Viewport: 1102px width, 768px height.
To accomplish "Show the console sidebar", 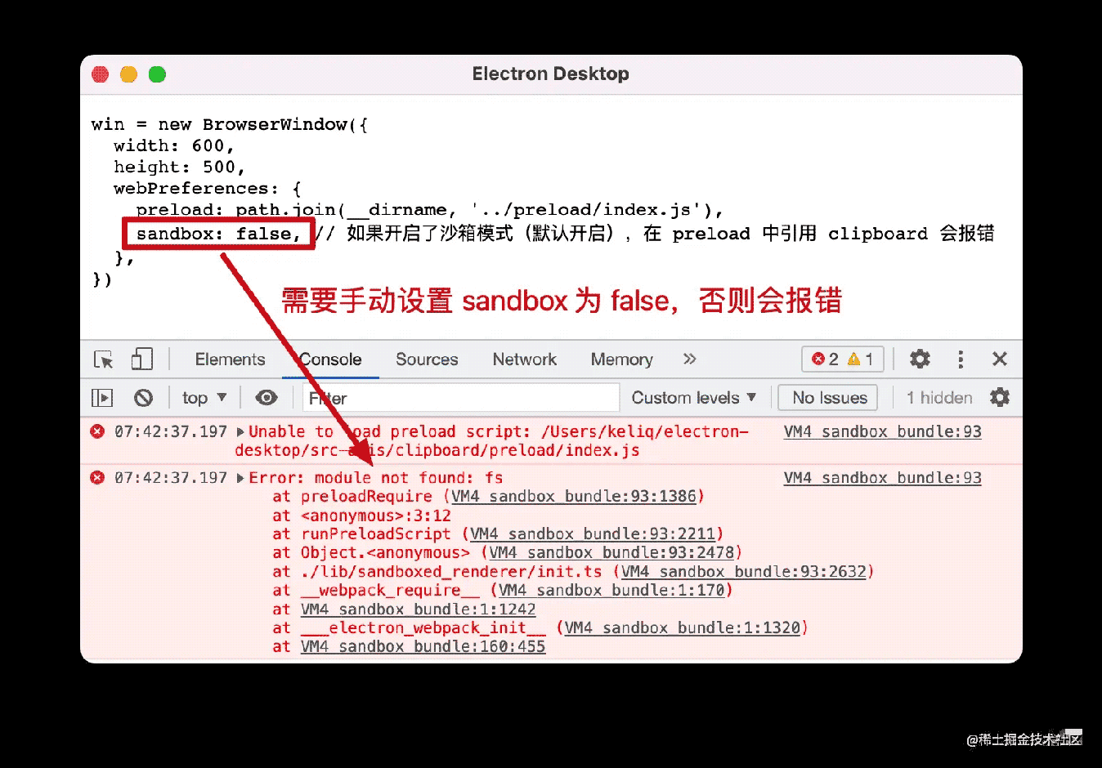I will [x=102, y=398].
